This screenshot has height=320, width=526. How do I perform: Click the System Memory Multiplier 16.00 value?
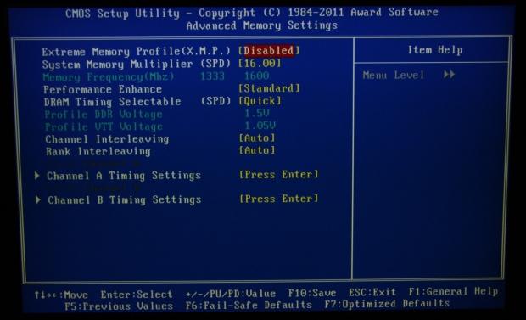click(260, 63)
